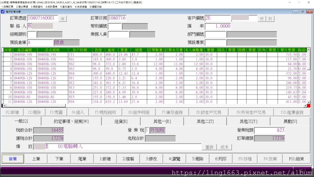Screen dimensions: 314x177
Task: Click the 匯率 field showing 1.0000
Action: [218, 26]
